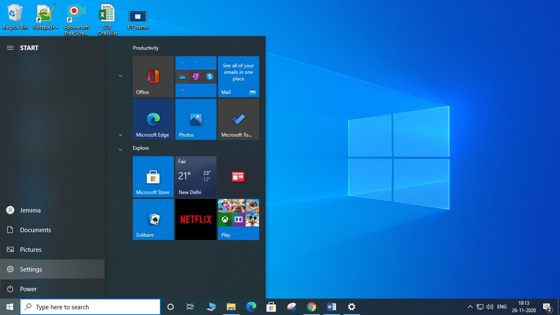Open the Photos tile
This screenshot has width=560, height=315.
tap(196, 119)
